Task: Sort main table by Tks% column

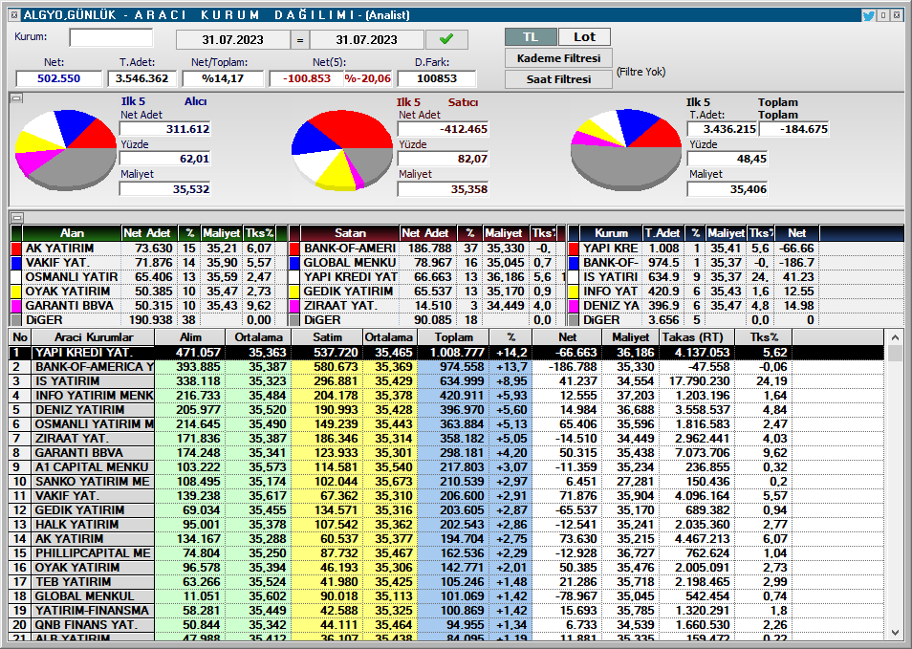Action: tap(763, 337)
